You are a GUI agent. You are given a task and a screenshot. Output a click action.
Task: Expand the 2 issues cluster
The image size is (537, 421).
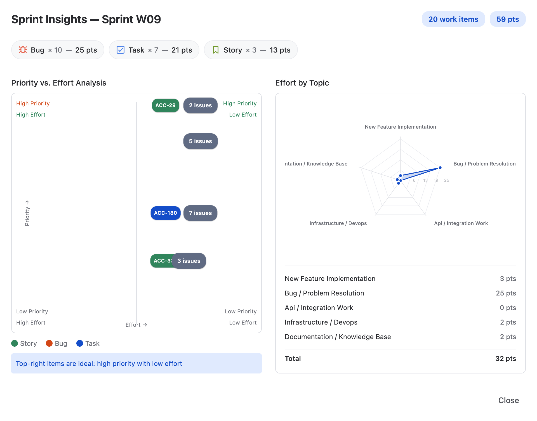click(x=200, y=105)
